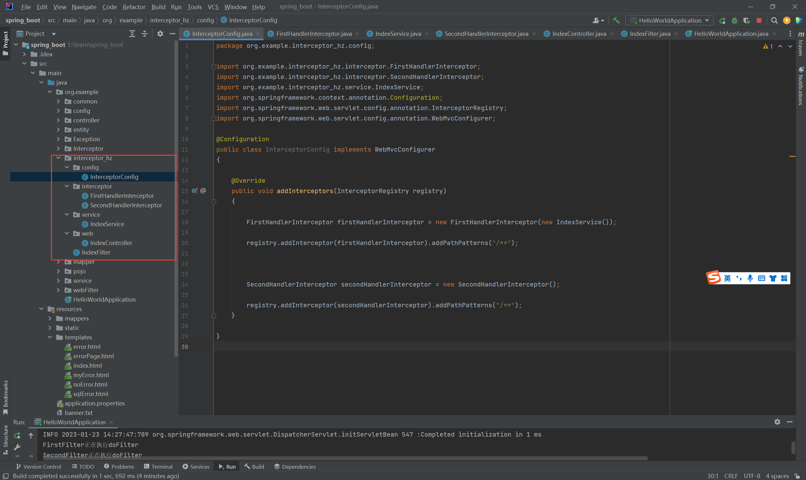Expand the controller package in tree
This screenshot has height=480, width=806.
point(58,120)
